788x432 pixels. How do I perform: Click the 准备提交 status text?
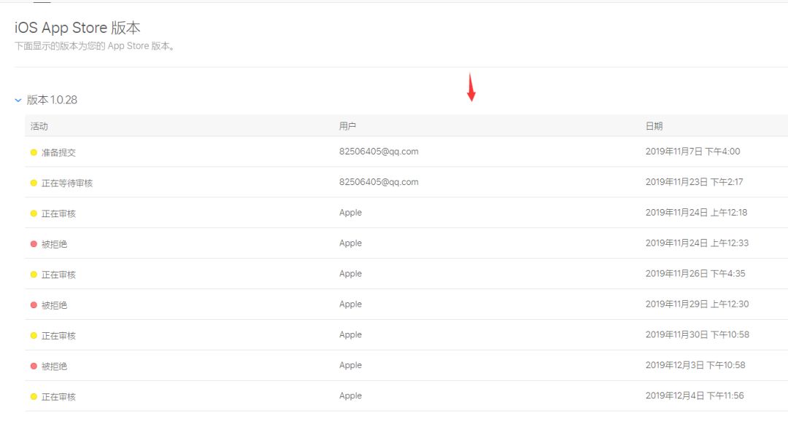[x=58, y=153]
